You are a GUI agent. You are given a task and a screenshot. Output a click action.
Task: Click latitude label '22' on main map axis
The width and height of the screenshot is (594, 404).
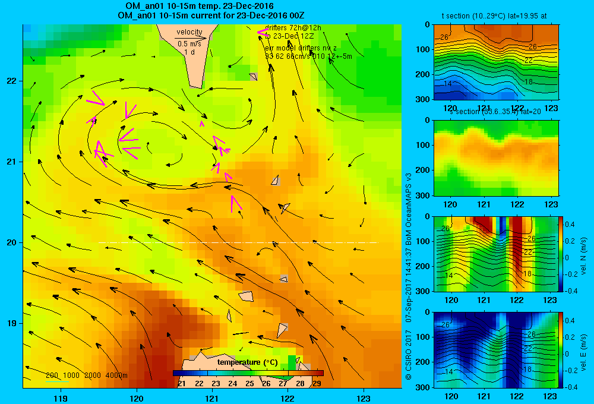click(x=12, y=81)
